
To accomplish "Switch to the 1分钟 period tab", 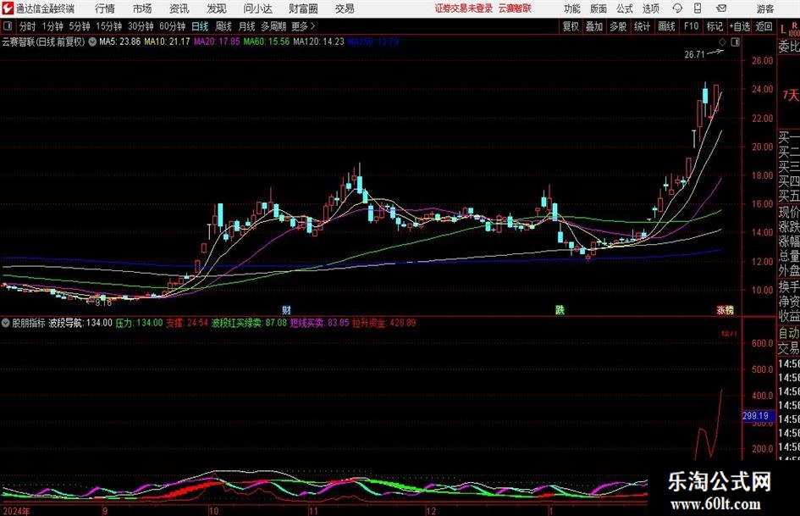I will tap(52, 26).
